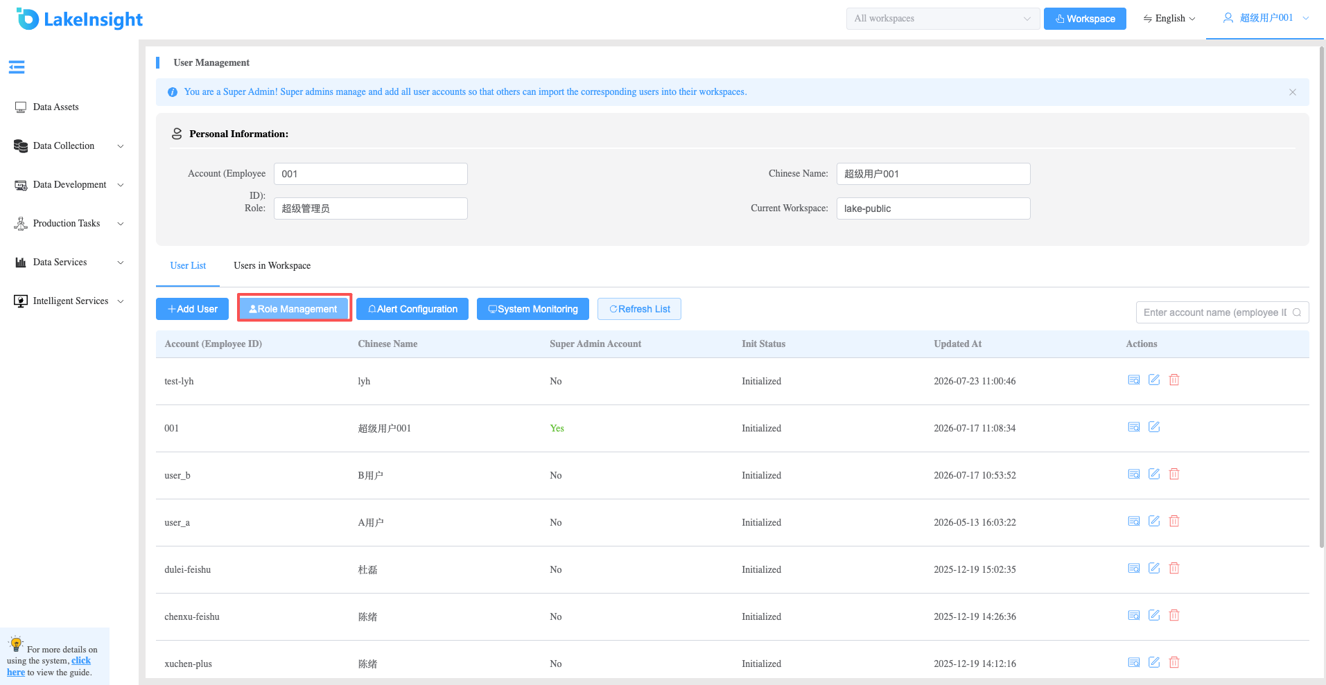Open view details icon for test-lyh
Screen dimensions: 1326x685
pyautogui.click(x=1134, y=380)
